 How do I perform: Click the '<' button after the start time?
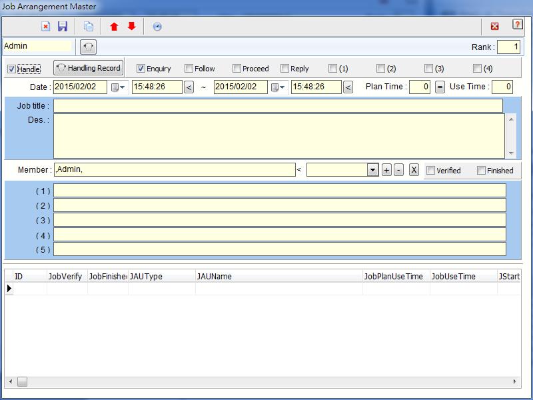pyautogui.click(x=189, y=87)
